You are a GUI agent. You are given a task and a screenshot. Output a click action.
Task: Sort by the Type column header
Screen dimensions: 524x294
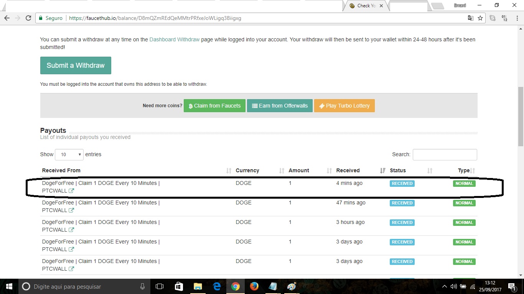click(456, 170)
